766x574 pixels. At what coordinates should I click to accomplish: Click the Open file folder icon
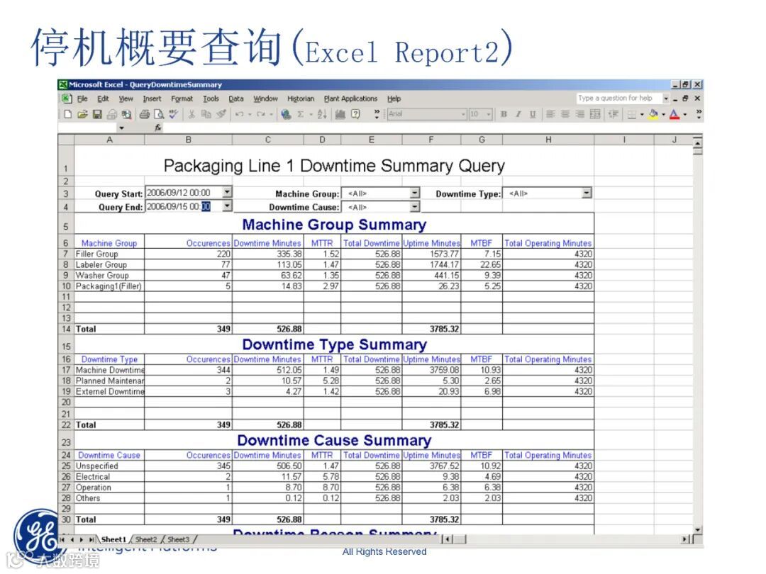click(x=82, y=114)
